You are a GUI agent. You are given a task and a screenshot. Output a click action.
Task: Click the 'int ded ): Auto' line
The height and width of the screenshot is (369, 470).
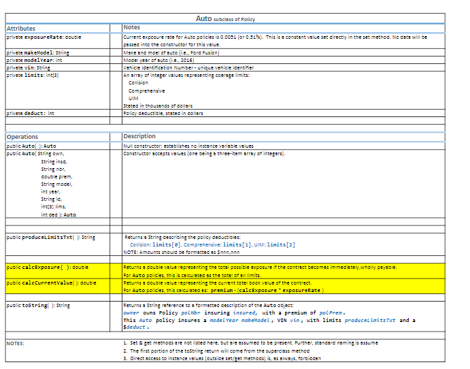click(58, 214)
